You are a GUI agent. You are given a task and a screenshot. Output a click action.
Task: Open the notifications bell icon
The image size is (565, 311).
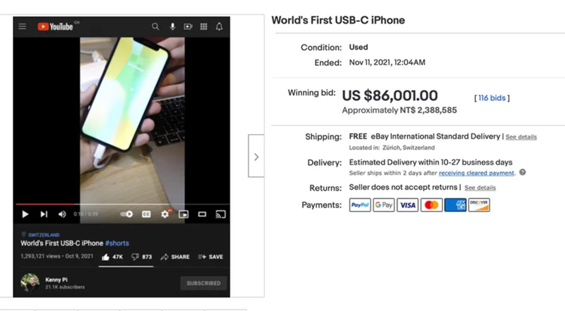(x=219, y=27)
